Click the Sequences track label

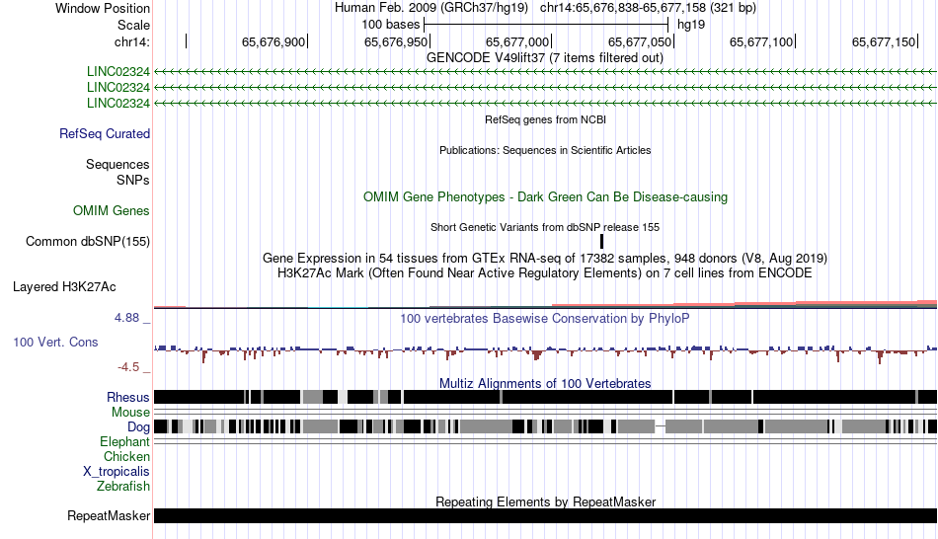click(x=117, y=165)
